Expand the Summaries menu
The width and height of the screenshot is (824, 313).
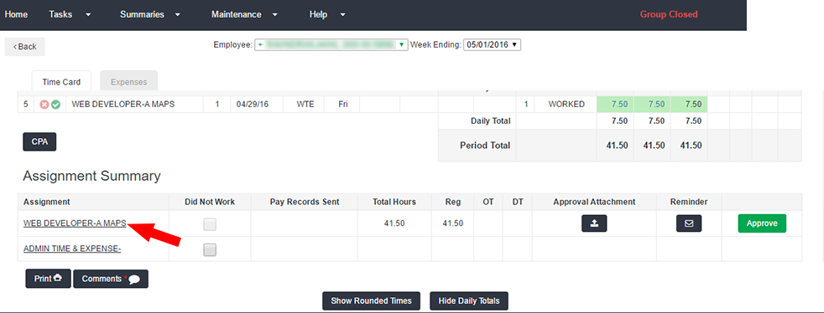[150, 15]
